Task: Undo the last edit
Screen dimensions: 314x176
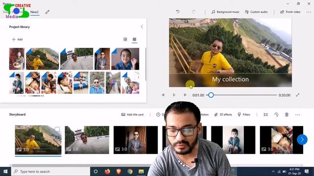Action: point(178,12)
